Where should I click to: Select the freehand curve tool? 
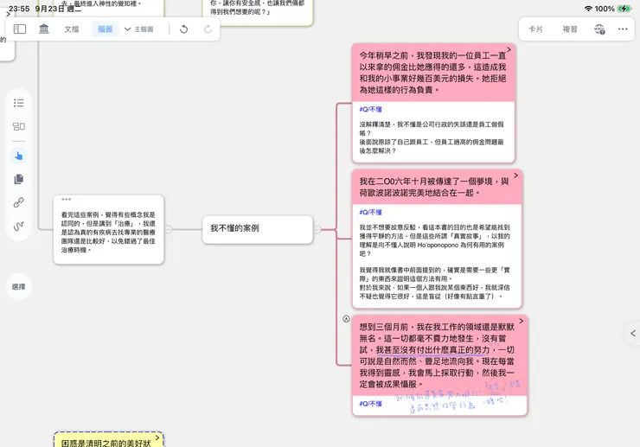click(19, 226)
